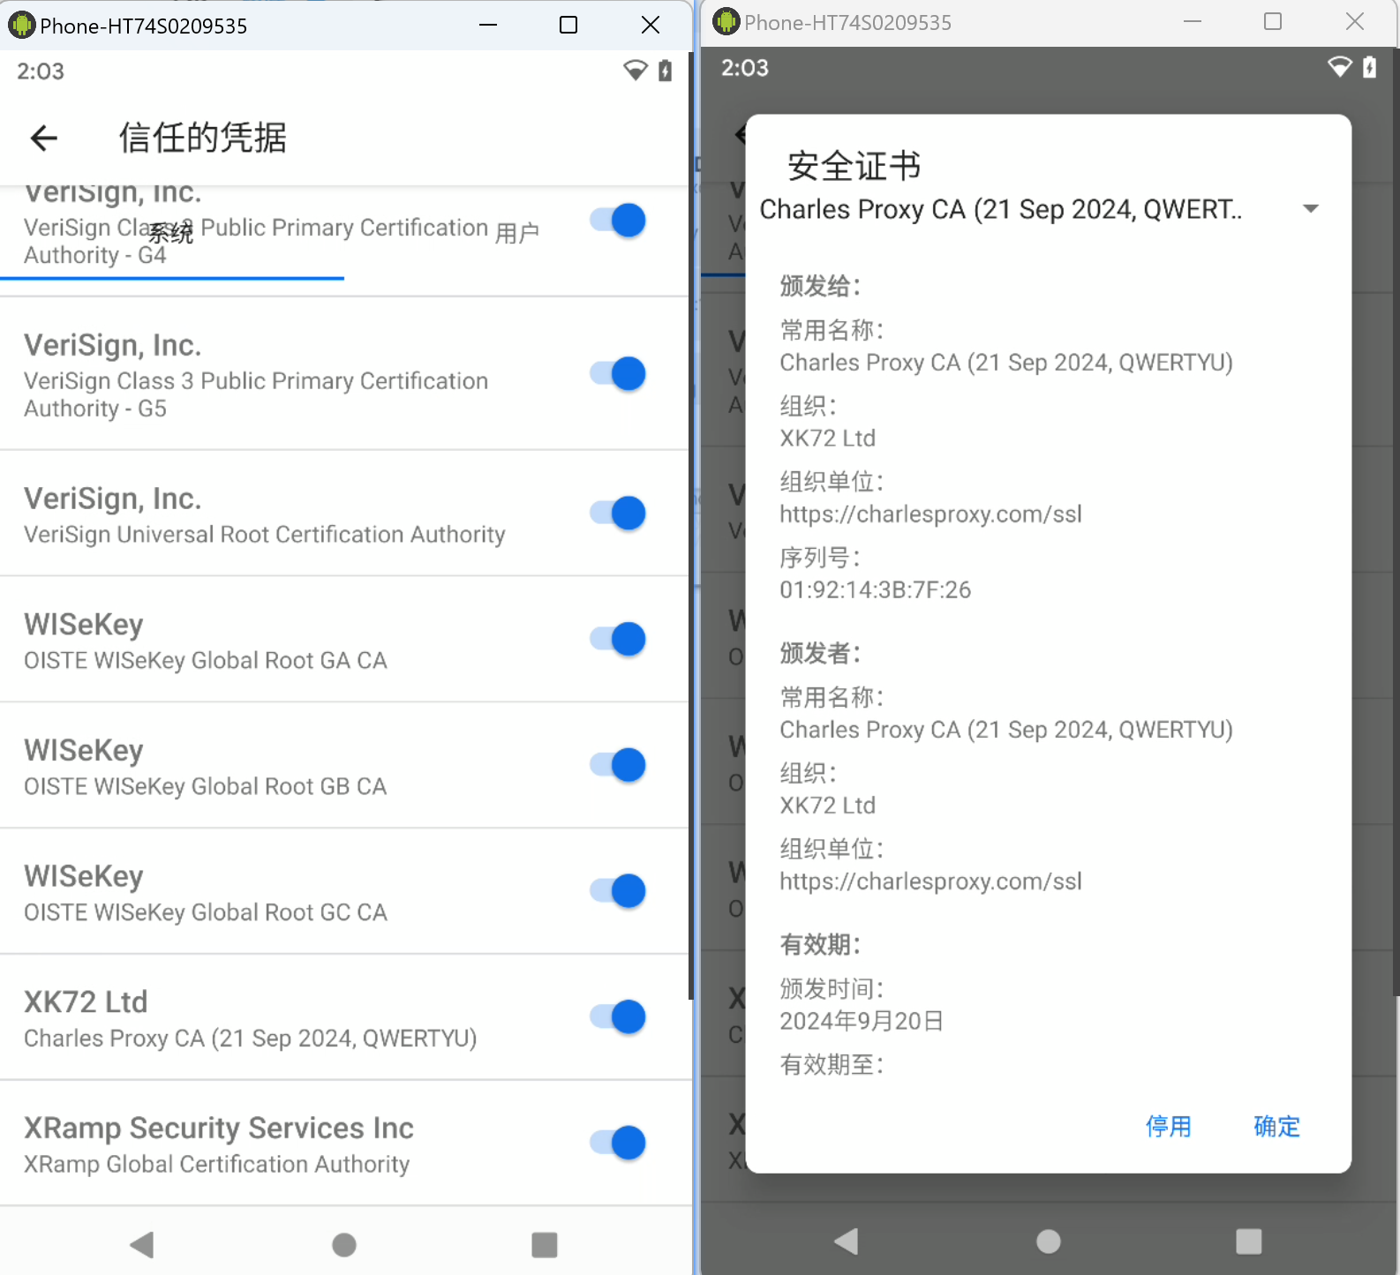Turn off the WISeKey Global Root GB CA switch
Screen dimensions: 1400x1275
click(x=618, y=765)
